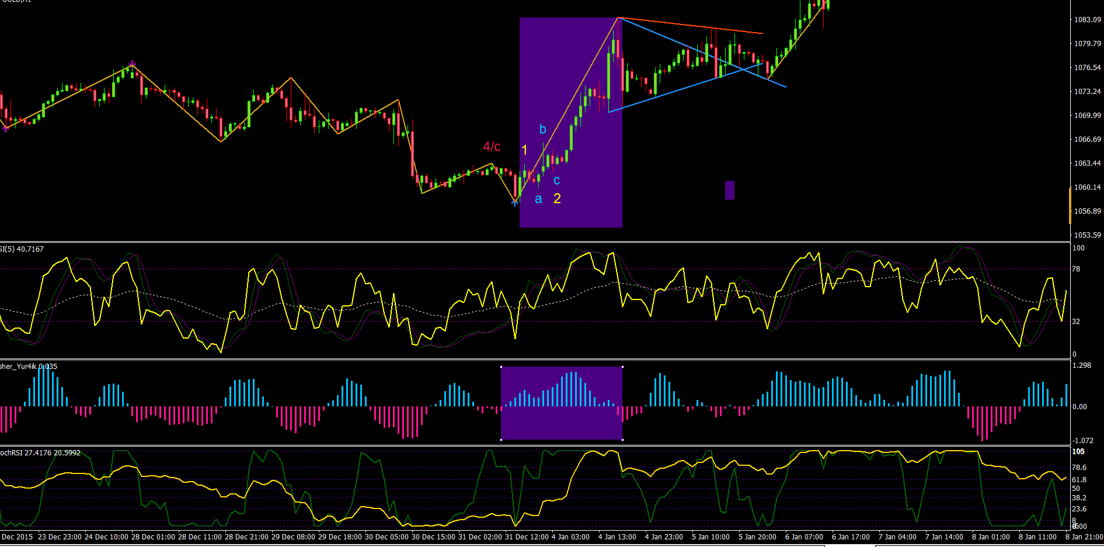Click the "28 Dec 01:00" time axis label
The width and height of the screenshot is (1104, 547).
(x=153, y=537)
